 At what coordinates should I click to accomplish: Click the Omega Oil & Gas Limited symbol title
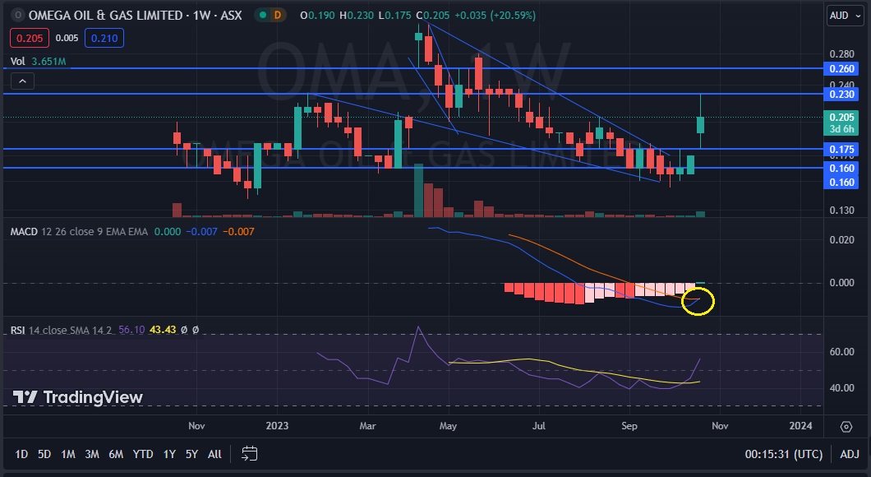coord(135,15)
